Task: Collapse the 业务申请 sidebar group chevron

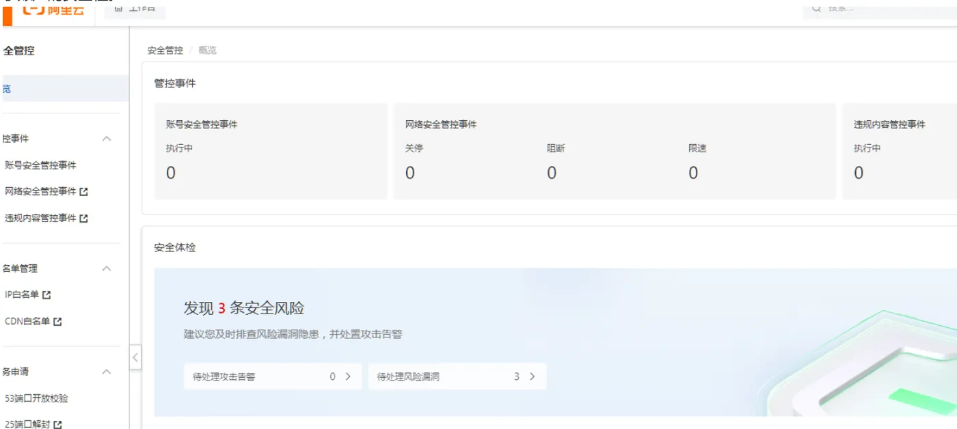Action: point(107,372)
